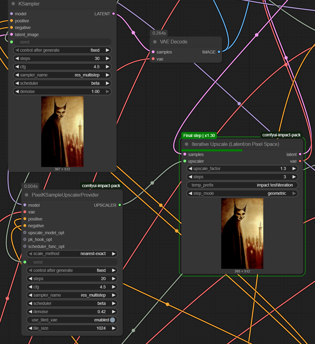The height and width of the screenshot is (344, 315).
Task: Click the "Final step | x1.30" badge
Action: (x=199, y=135)
